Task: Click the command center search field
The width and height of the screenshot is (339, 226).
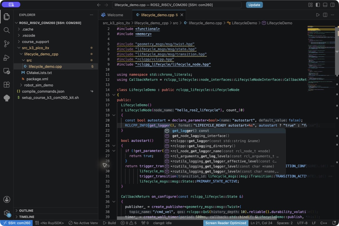Action: pyautogui.click(x=177, y=5)
